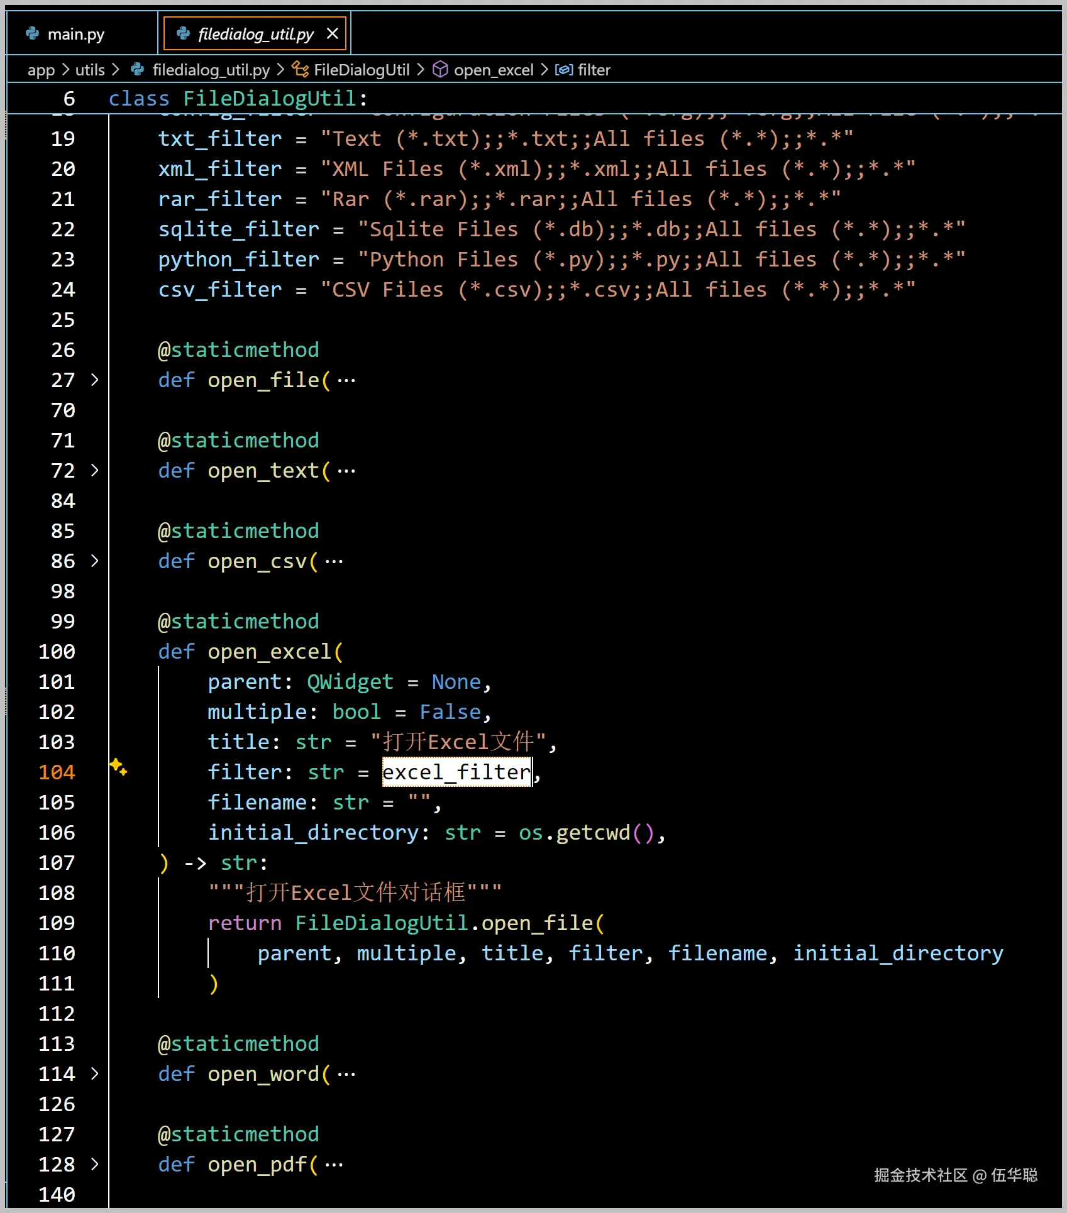This screenshot has height=1213, width=1067.
Task: Click the return keyword on line 109
Action: 245,923
